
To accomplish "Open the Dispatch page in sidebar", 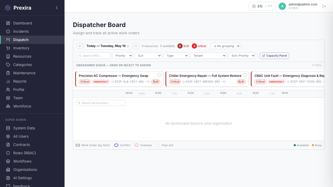I will click(x=32, y=40).
